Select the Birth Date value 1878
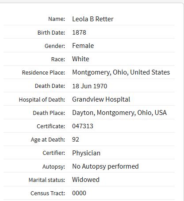Viewport: 184px width, 201px height. pos(79,32)
